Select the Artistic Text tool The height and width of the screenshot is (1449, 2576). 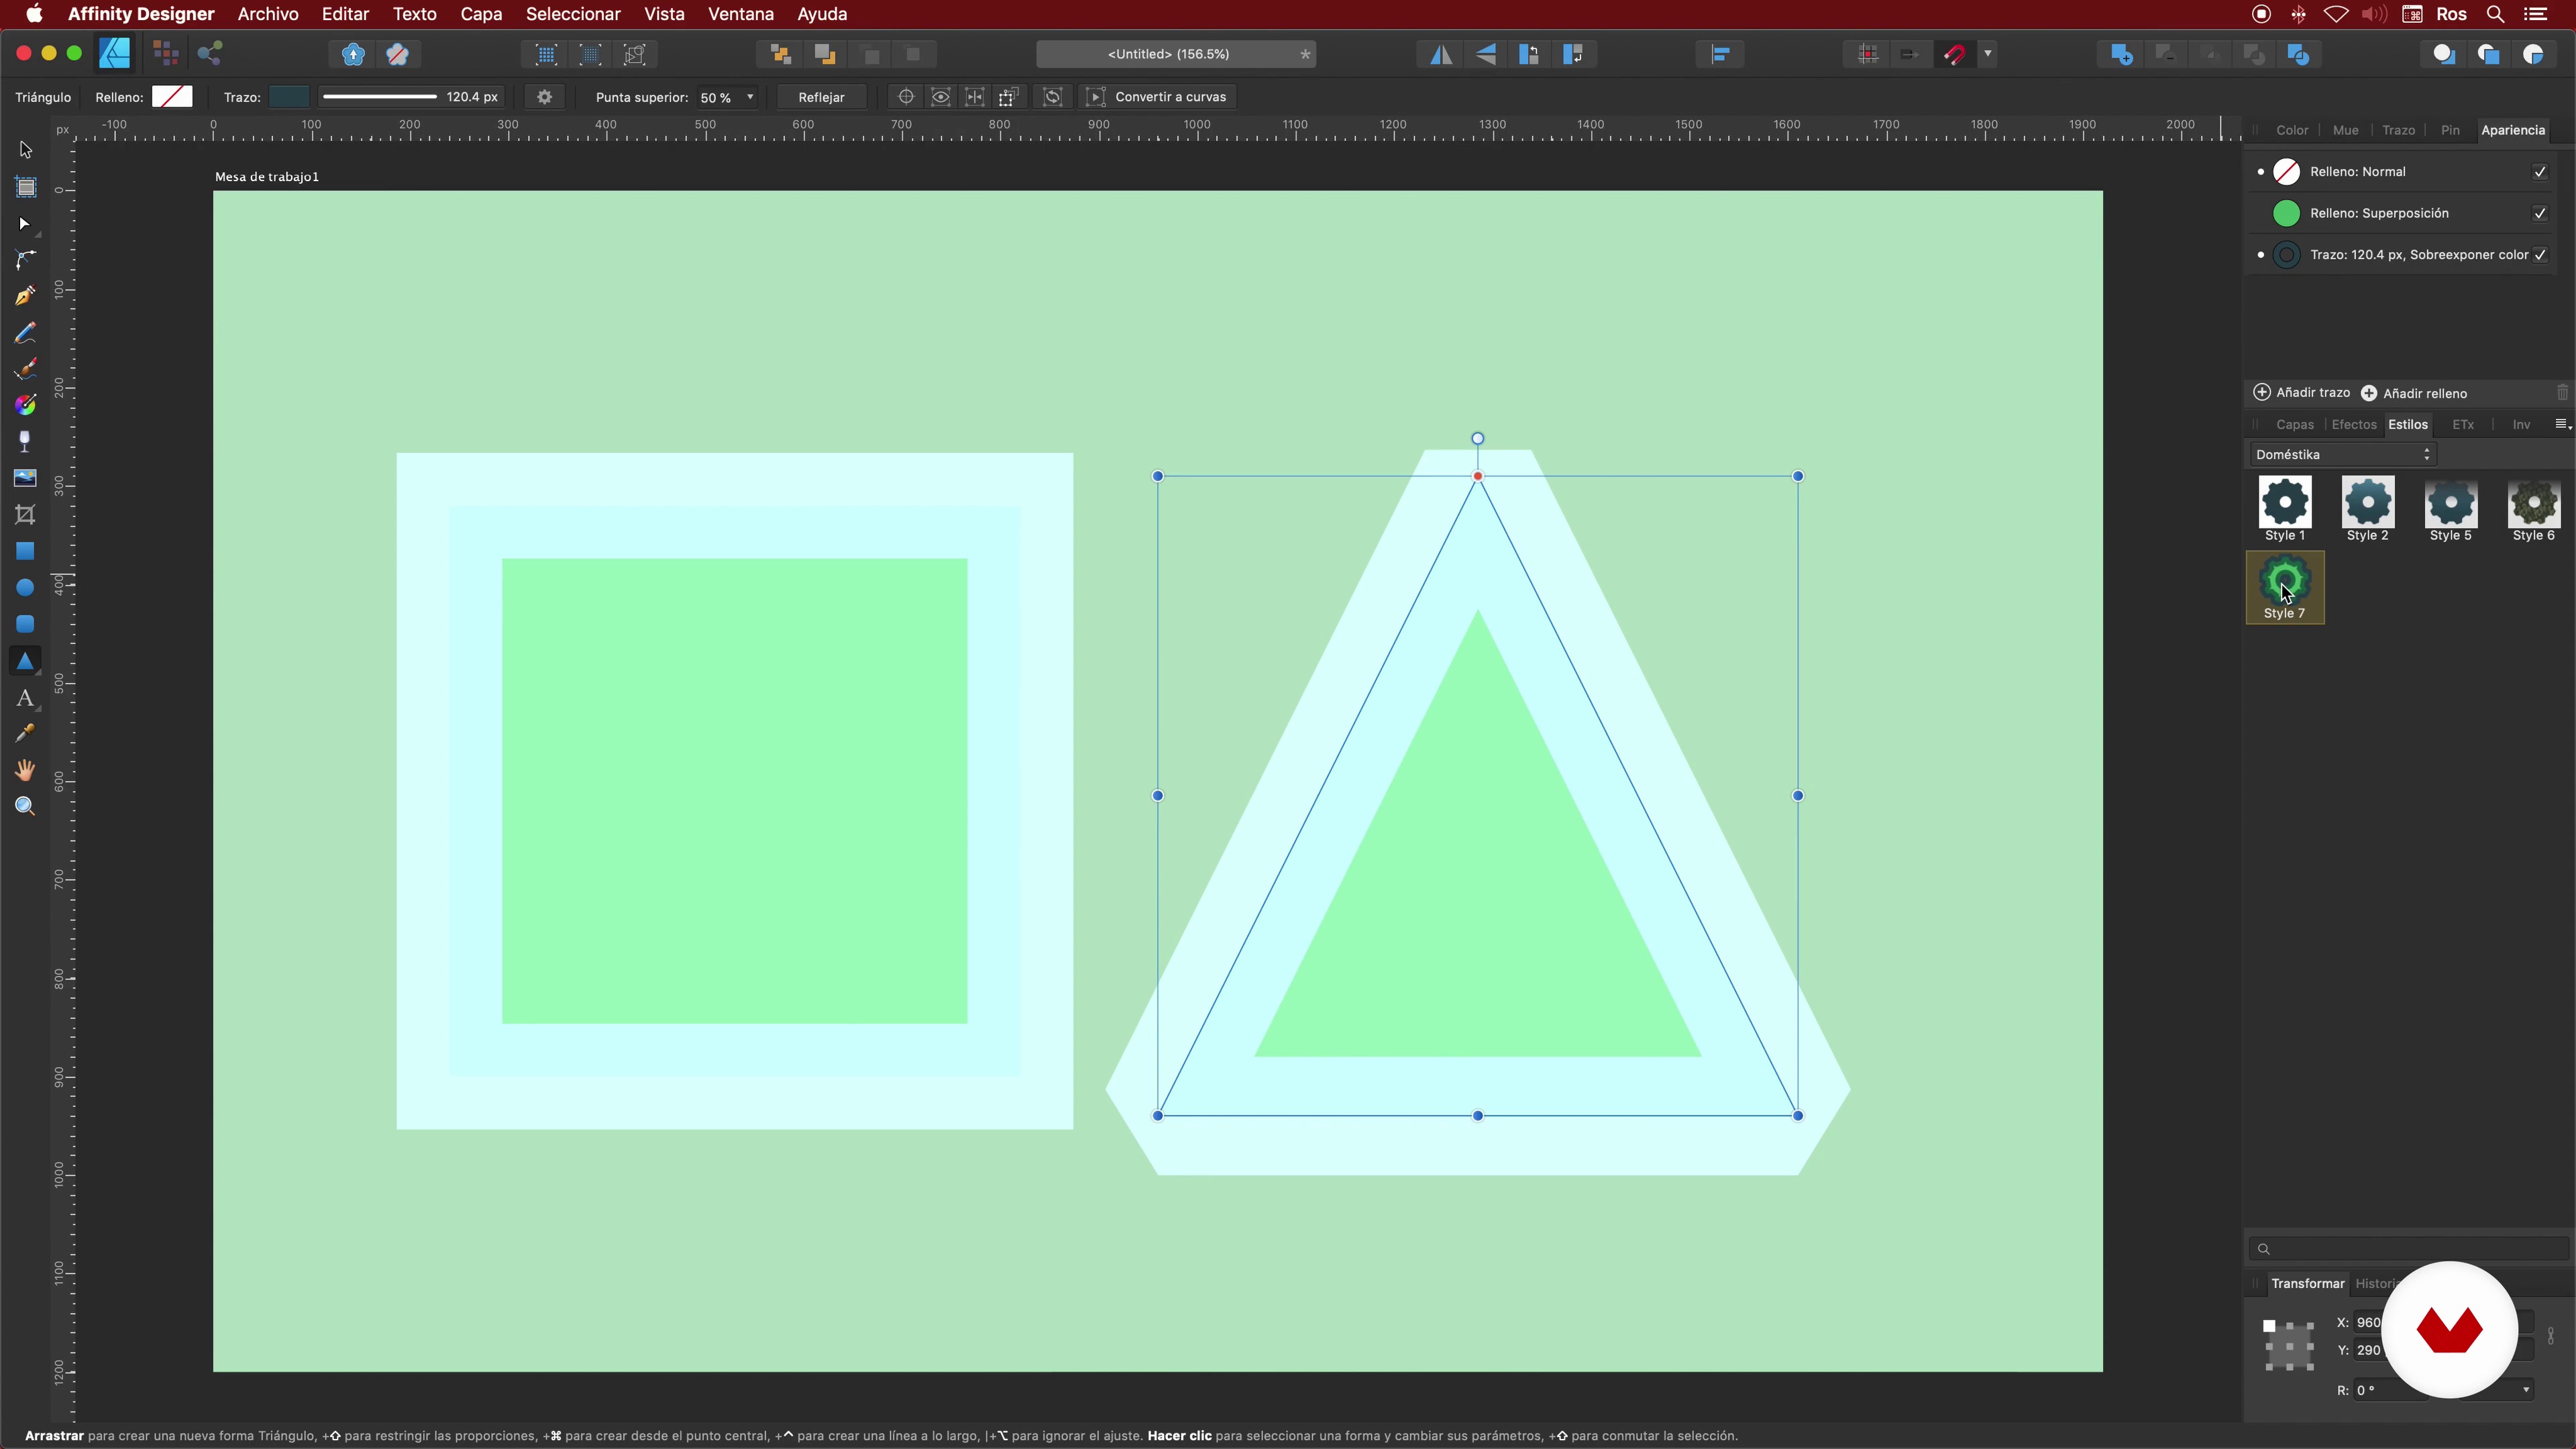[x=25, y=698]
